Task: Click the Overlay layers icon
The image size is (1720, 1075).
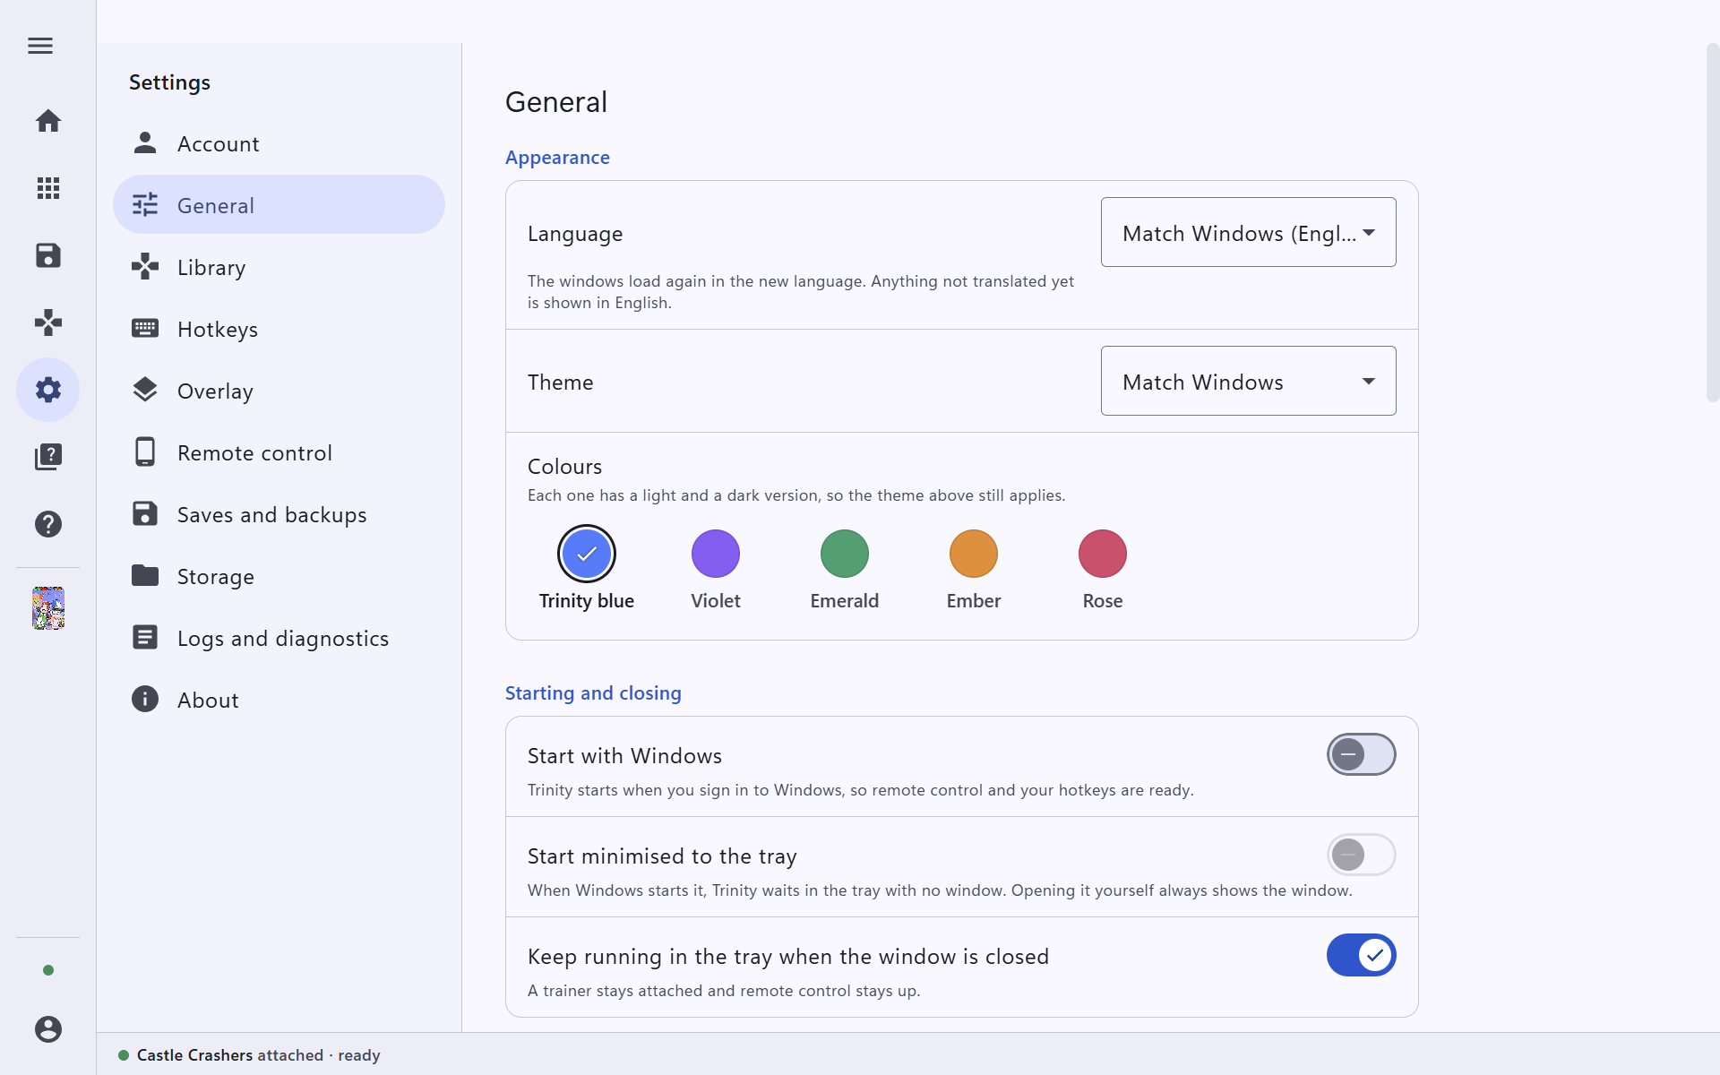Action: coord(145,390)
